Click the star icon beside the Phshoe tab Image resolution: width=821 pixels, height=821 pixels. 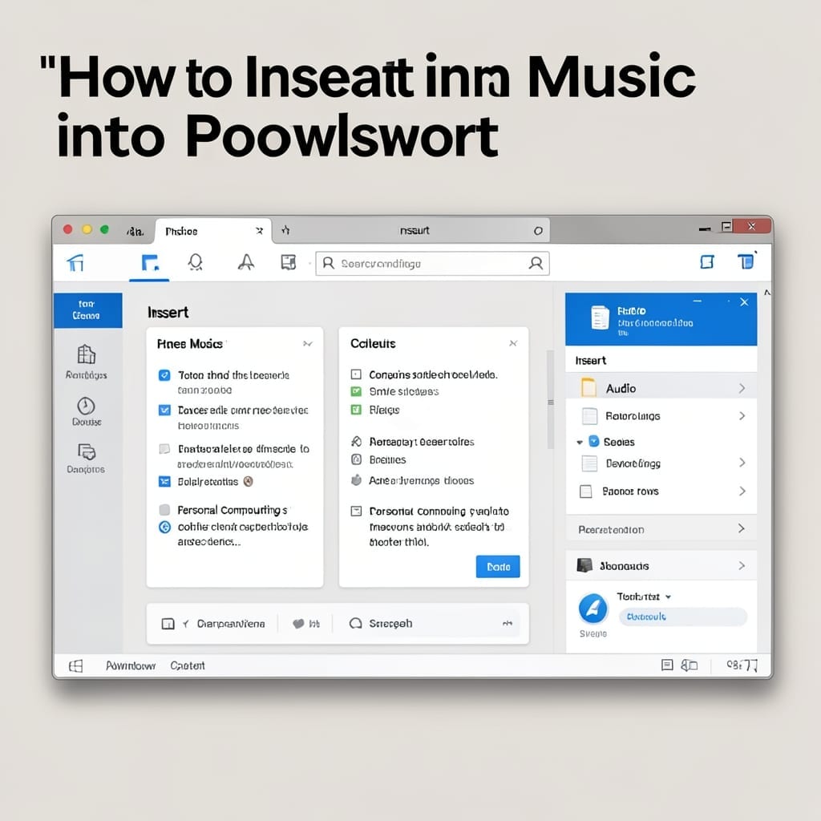[285, 230]
